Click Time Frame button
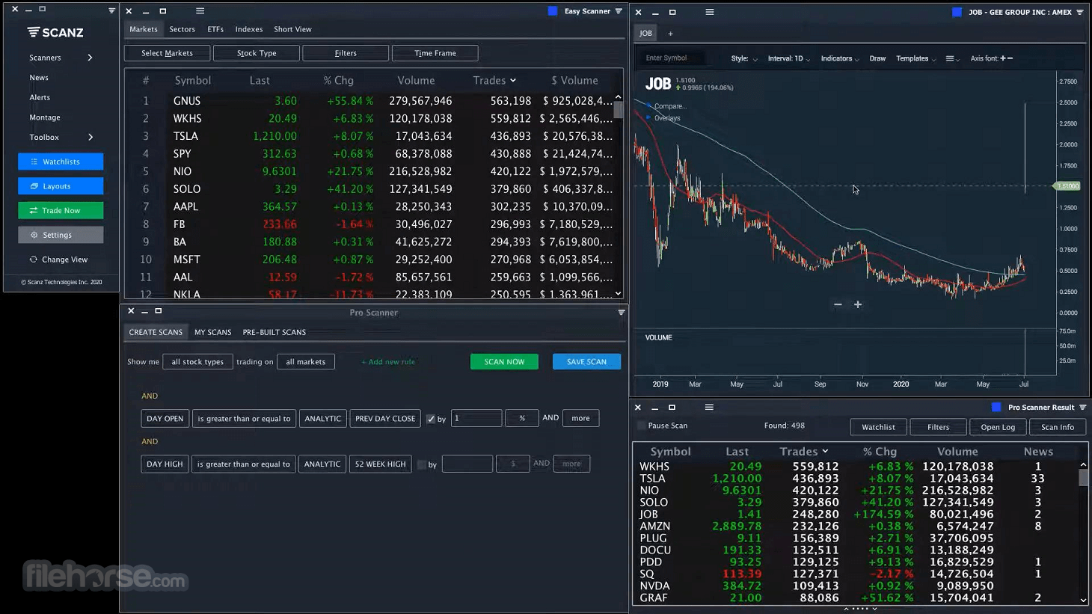 pyautogui.click(x=435, y=53)
